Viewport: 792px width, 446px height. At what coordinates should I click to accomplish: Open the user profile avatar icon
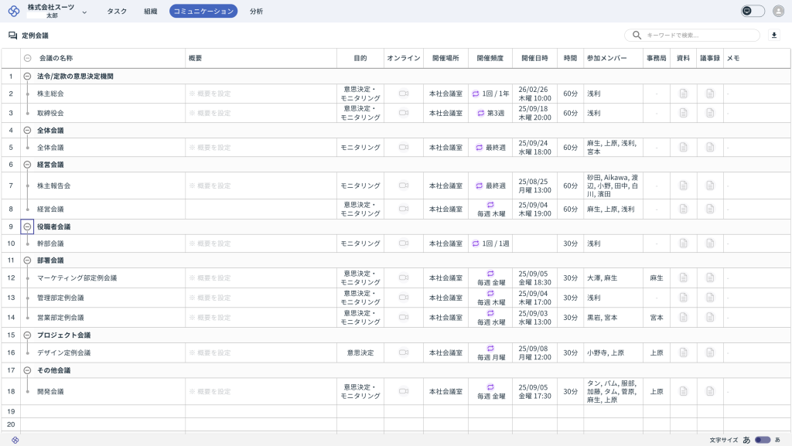point(777,11)
